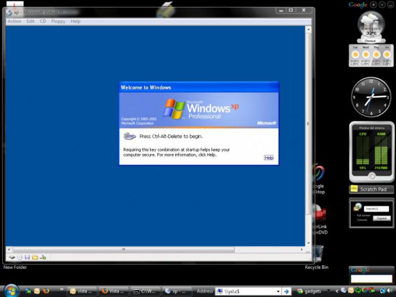Click the floppy disk icon in Virtual PC status bar
The width and height of the screenshot is (396, 297).
point(27,257)
